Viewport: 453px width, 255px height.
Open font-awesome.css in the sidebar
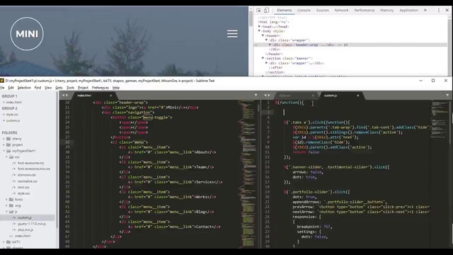tap(30, 163)
